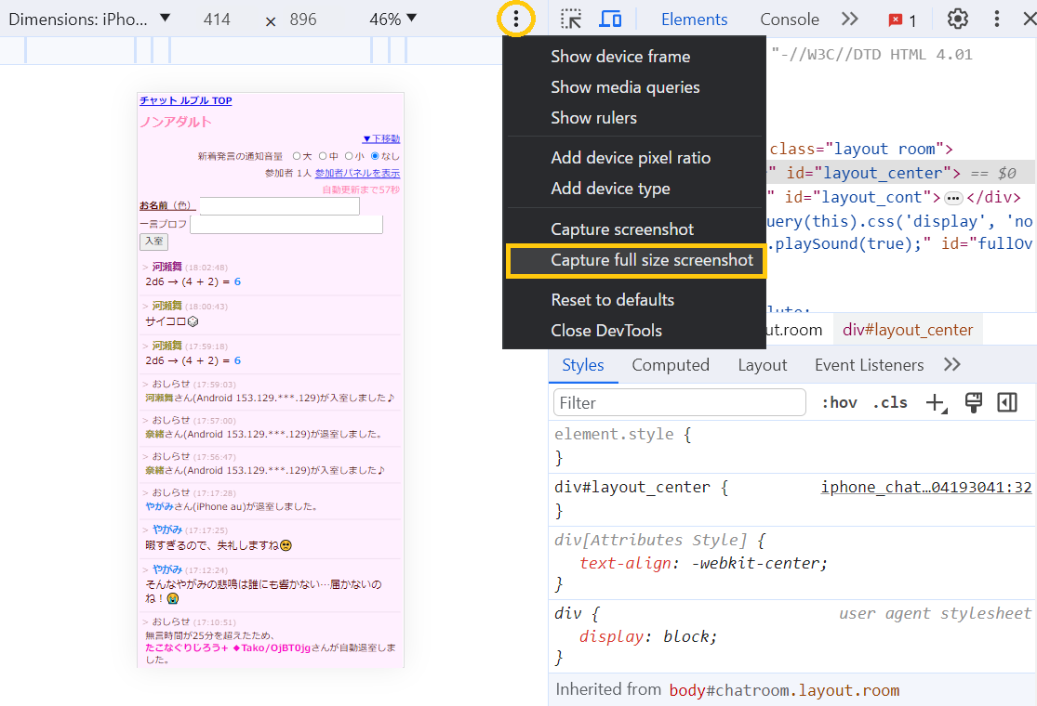The width and height of the screenshot is (1037, 706).
Task: Click the 入室 enter room button
Action: tap(153, 242)
